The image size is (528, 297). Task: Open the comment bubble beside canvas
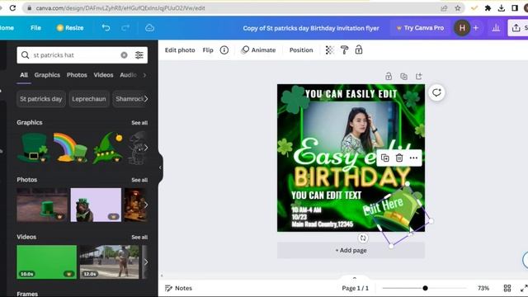point(436,92)
